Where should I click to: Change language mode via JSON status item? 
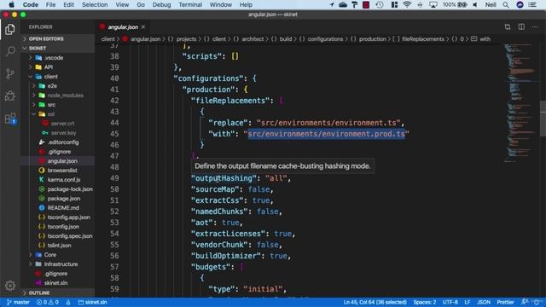[484, 302]
